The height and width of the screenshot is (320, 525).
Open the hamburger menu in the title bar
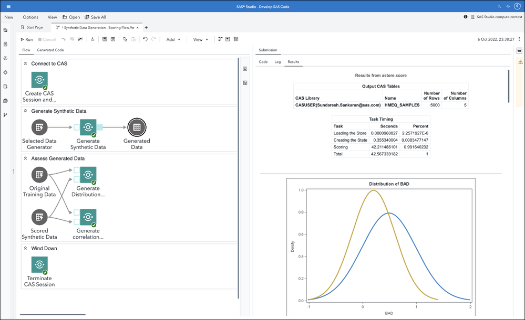pyautogui.click(x=8, y=7)
